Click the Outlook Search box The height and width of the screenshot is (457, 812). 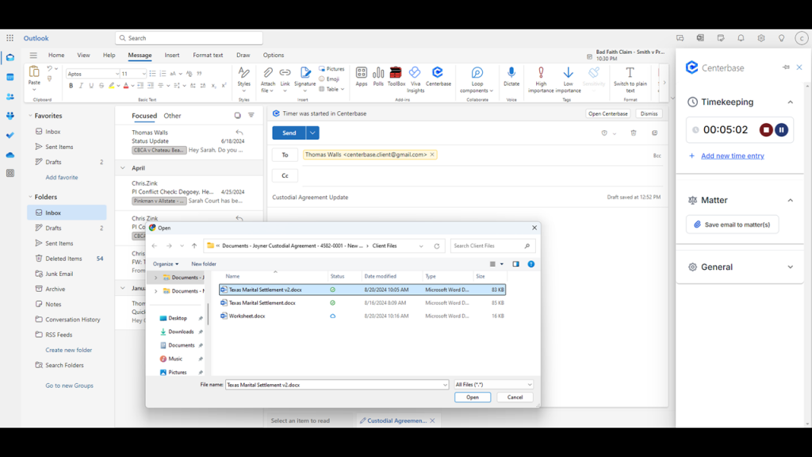pyautogui.click(x=189, y=38)
